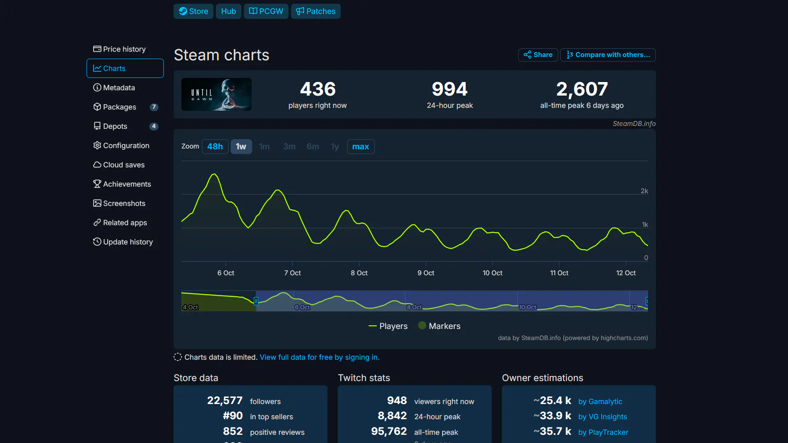
Task: Click the navigator left range handle
Action: (x=256, y=301)
